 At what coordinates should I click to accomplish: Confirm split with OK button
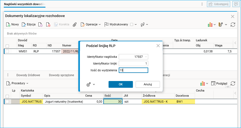click(121, 84)
